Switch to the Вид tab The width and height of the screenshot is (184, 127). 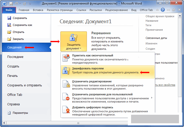click(x=134, y=10)
